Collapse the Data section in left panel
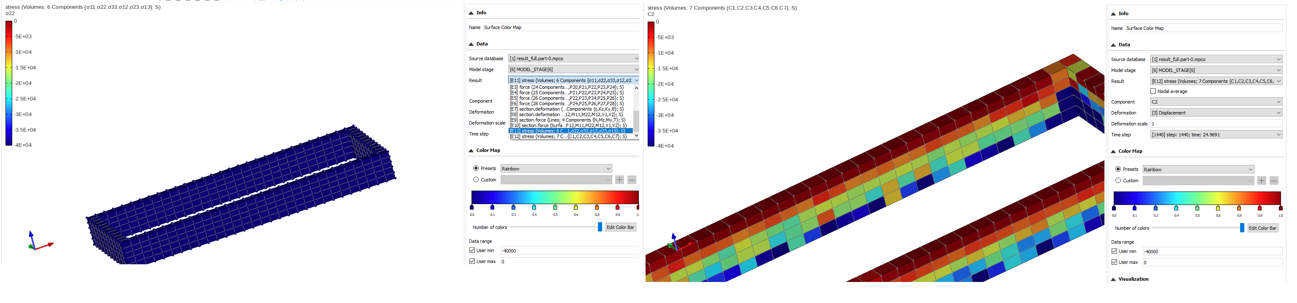This screenshot has width=1297, height=303. pyautogui.click(x=471, y=44)
